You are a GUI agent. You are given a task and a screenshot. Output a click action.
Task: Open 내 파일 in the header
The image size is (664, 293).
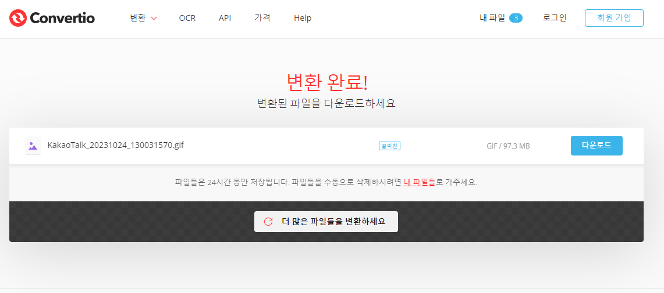coord(492,18)
